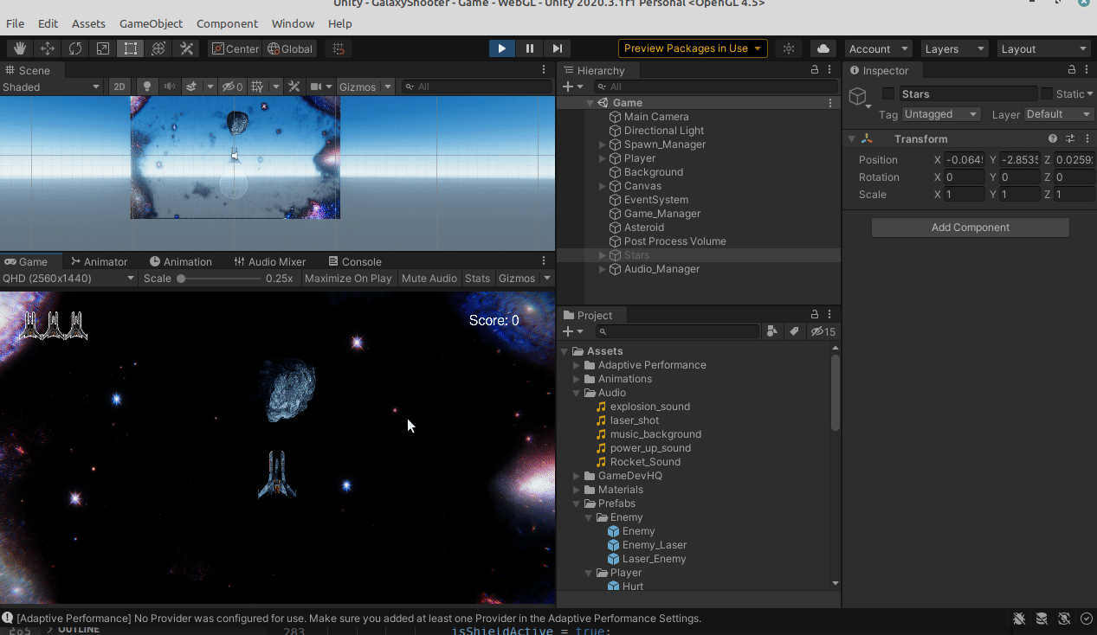Open Hierarchy panel options menu
This screenshot has width=1097, height=635.
point(830,70)
